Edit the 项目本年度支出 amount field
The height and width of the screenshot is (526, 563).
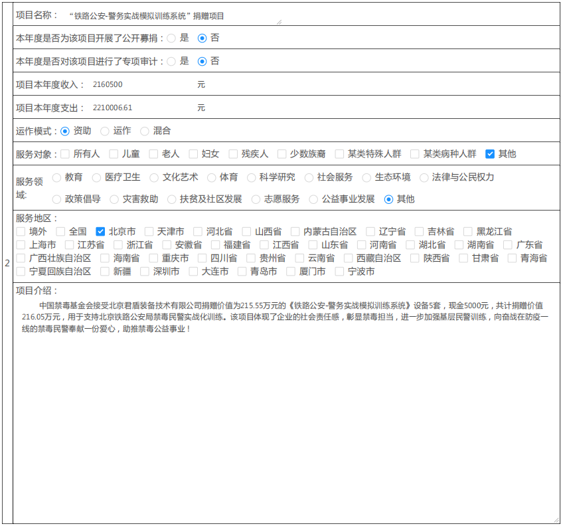(x=141, y=108)
